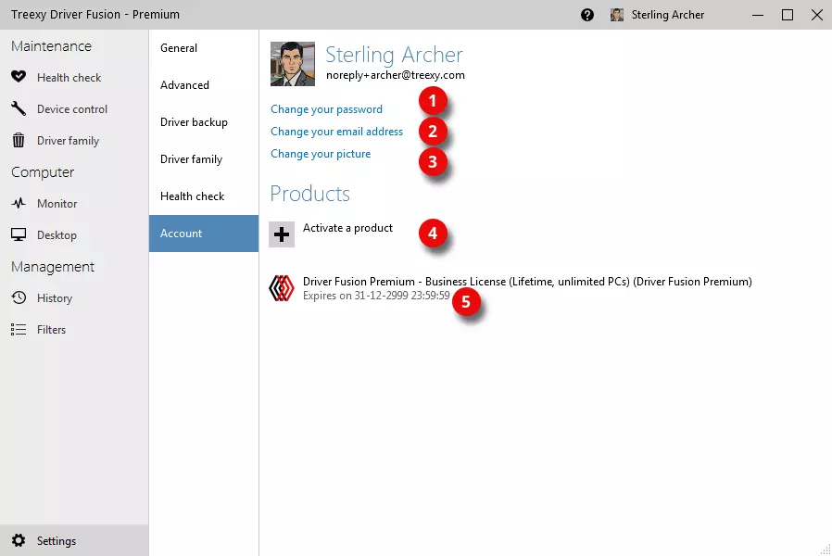Screen dimensions: 832x556
Task: Click the Sterling Archer heading name
Action: (x=394, y=55)
